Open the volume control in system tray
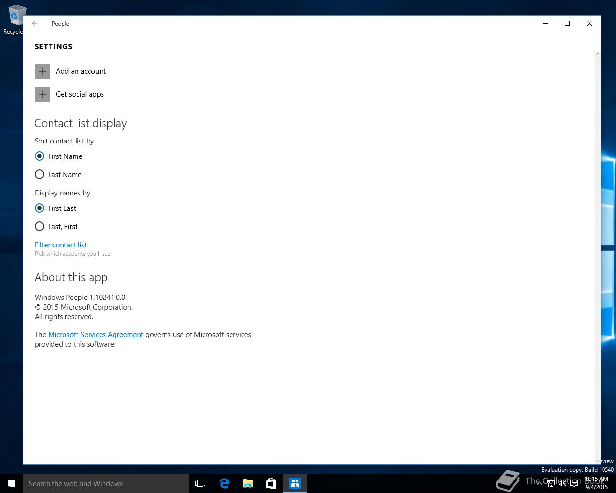The image size is (616, 493). point(563,483)
